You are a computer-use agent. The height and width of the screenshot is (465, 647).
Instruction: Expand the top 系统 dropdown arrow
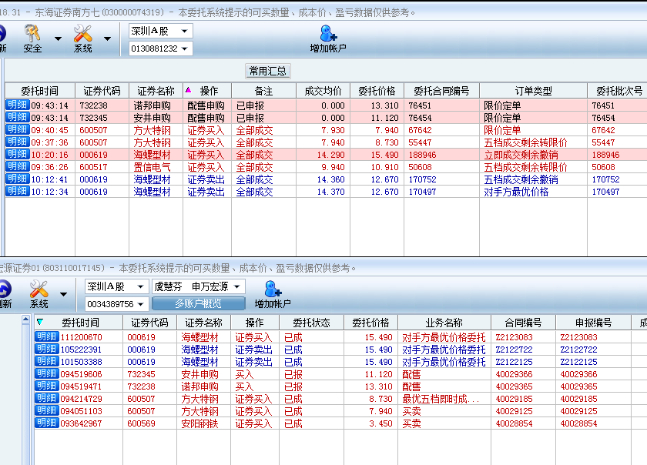click(x=108, y=38)
